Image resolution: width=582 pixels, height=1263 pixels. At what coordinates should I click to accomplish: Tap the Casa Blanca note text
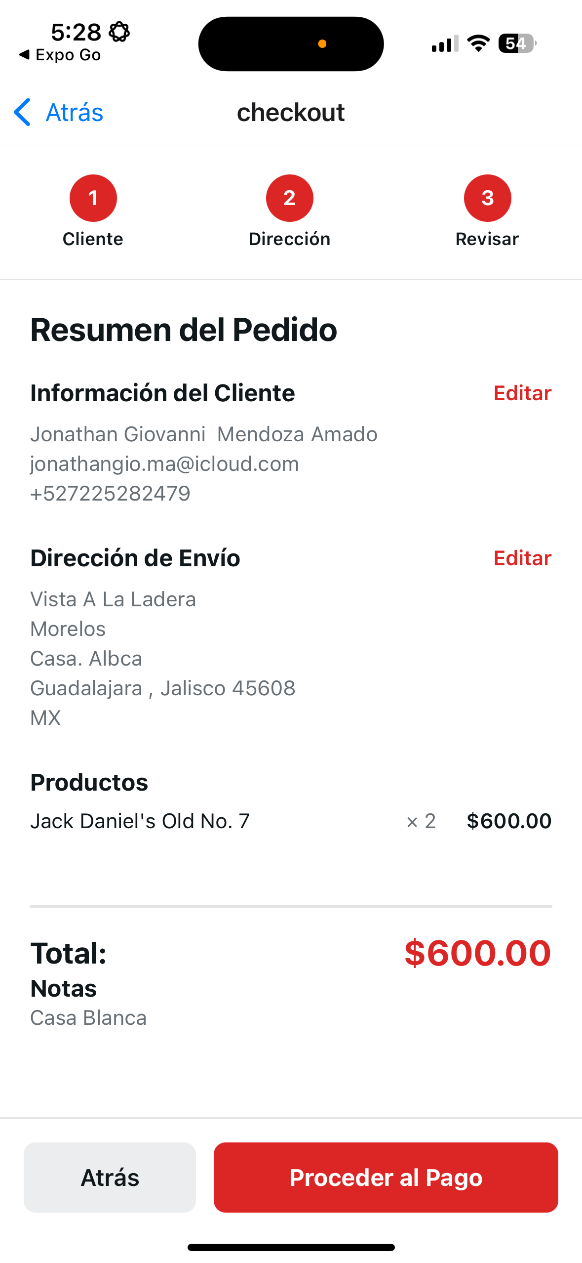(x=88, y=1018)
